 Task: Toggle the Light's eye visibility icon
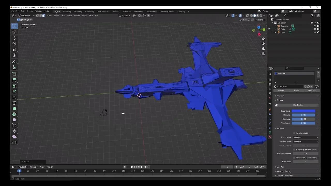pos(315,32)
